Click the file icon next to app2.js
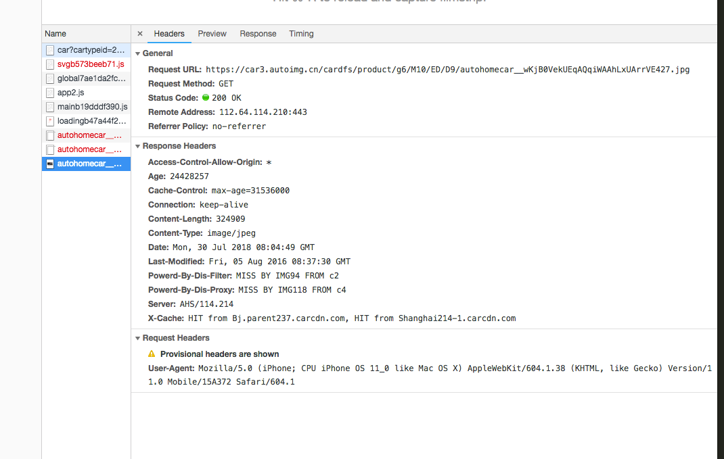The height and width of the screenshot is (459, 724). pyautogui.click(x=49, y=93)
